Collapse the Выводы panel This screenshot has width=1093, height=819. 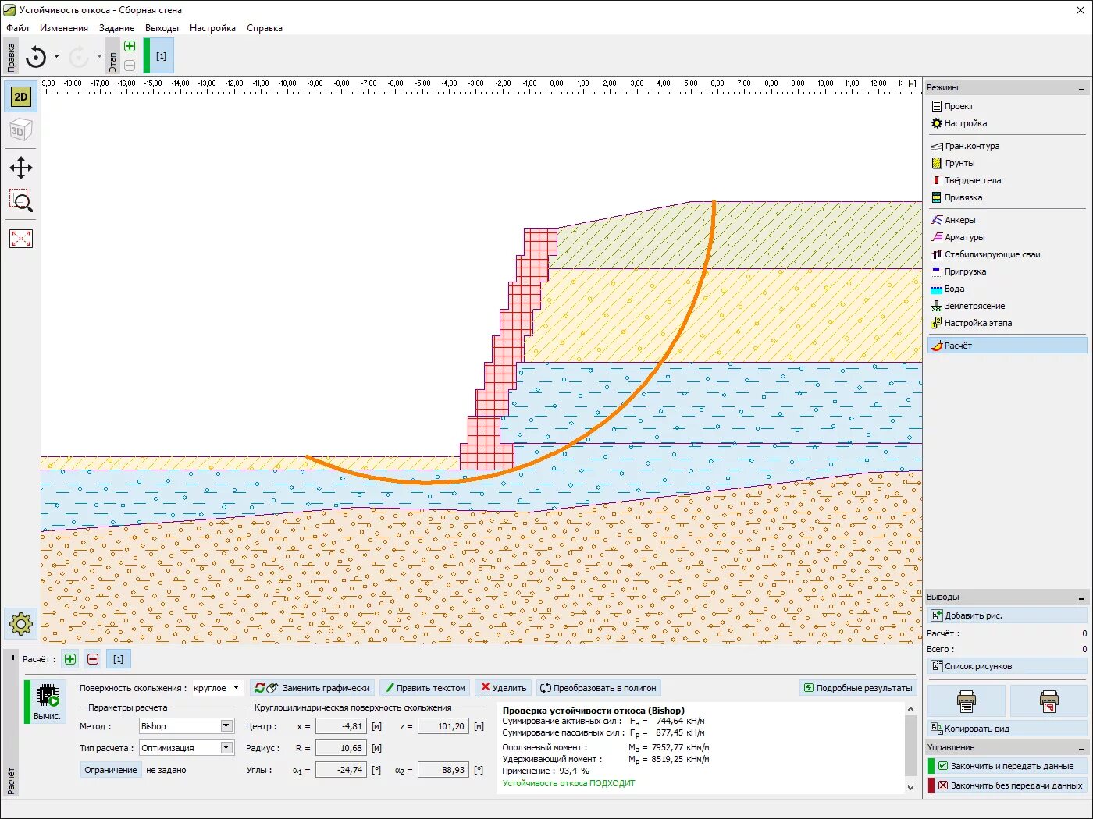[1081, 597]
